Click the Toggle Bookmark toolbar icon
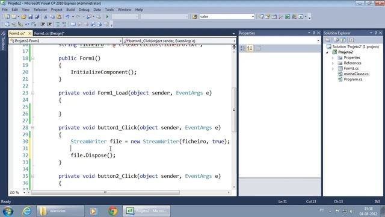 (73, 24)
